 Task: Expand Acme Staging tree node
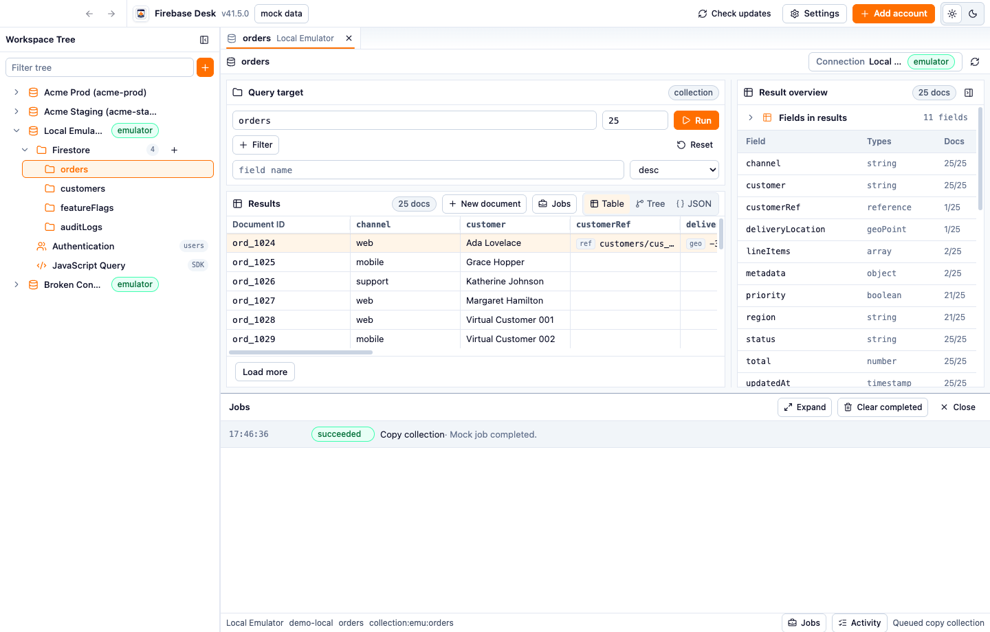click(x=16, y=111)
